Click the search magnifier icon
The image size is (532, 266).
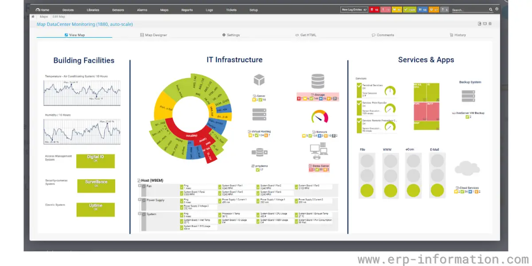click(490, 9)
